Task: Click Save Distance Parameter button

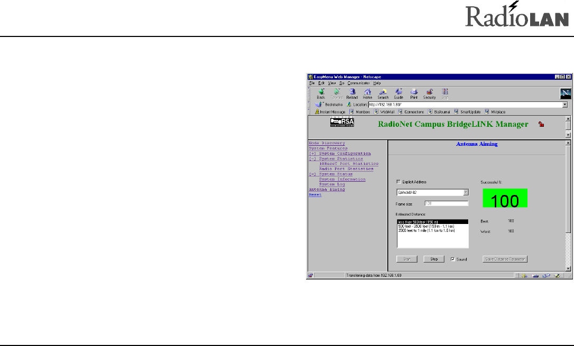Action: coord(505,259)
